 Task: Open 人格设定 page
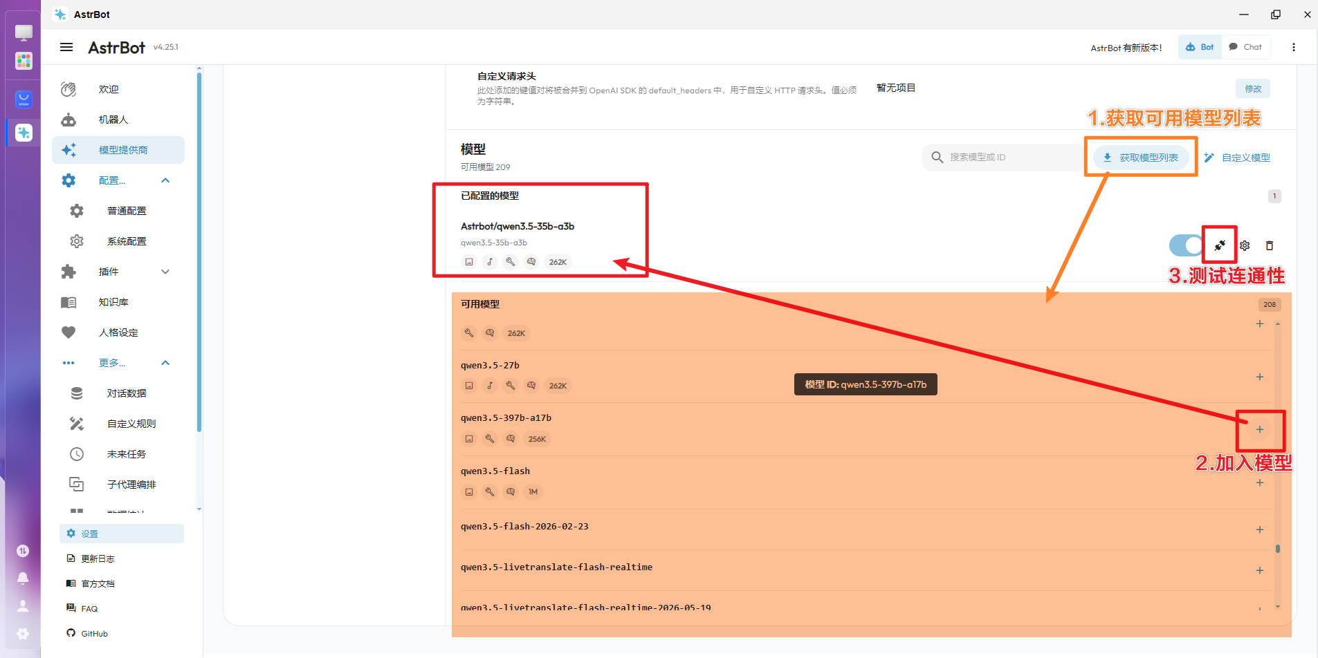tap(118, 332)
